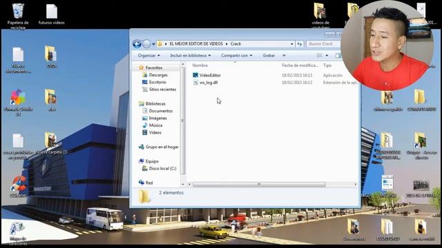Screen dimensions: 442x248
Task: Select the Nueva carpeta (3) desktop folder
Action: click(51, 143)
